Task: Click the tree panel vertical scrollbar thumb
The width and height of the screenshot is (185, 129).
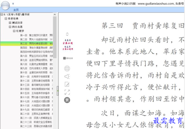Action: pos(55,37)
